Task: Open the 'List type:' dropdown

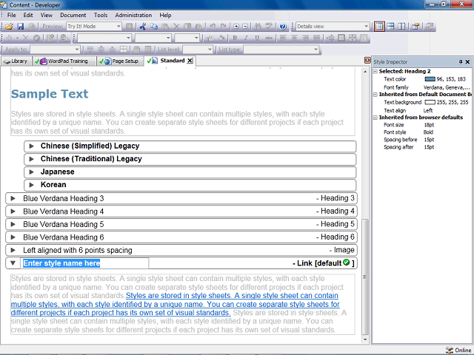Action: 316,50
